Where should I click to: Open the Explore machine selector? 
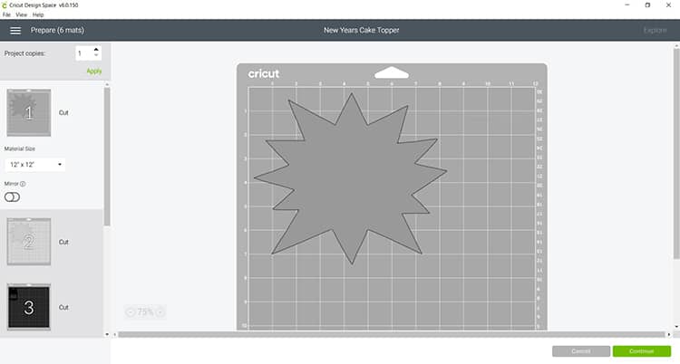[655, 31]
